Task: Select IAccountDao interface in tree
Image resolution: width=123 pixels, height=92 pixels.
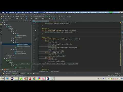Action: [x=18, y=37]
